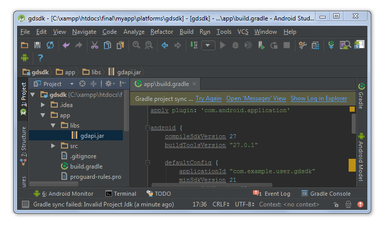Viewport: 386px width, 229px height.
Task: Click the green Android icon in second toolbar row
Action: (25, 58)
